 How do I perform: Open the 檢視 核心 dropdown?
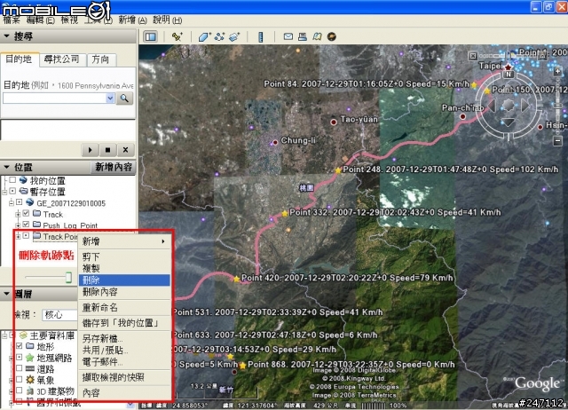59,315
